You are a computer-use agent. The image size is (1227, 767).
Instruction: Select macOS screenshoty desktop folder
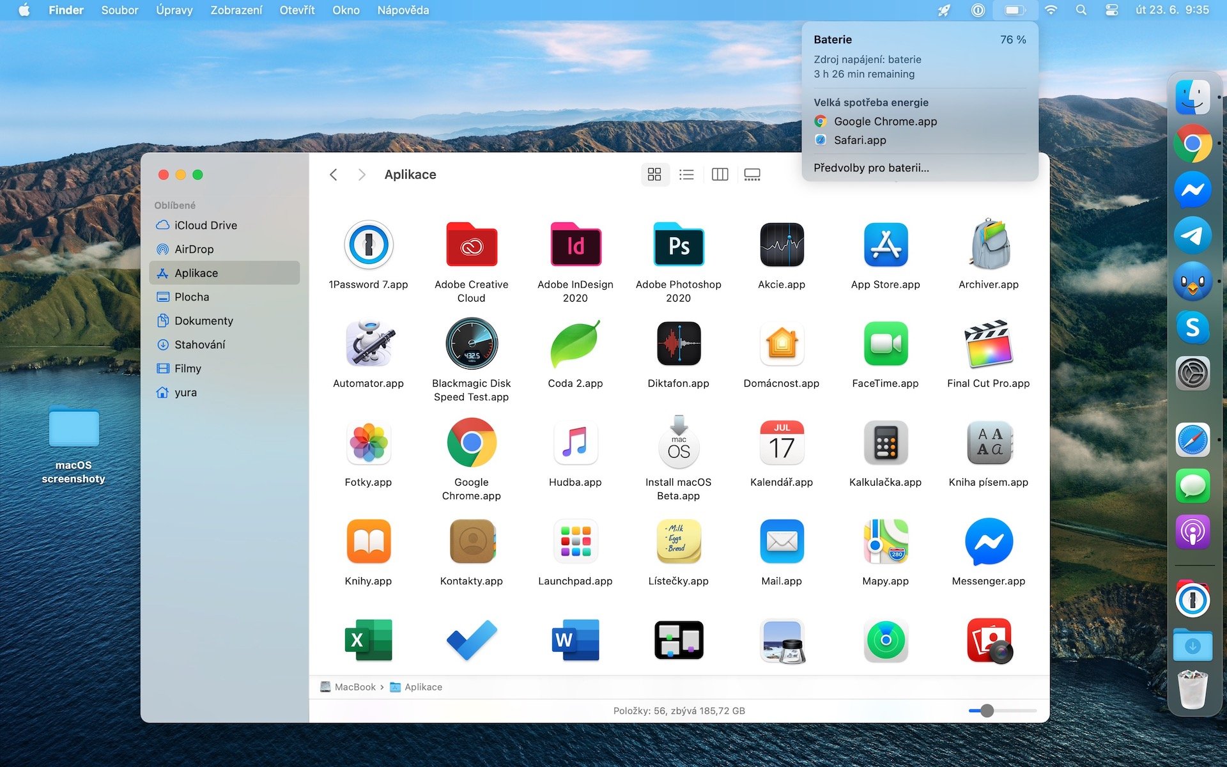coord(73,445)
